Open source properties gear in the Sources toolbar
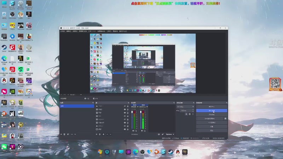 (103, 134)
